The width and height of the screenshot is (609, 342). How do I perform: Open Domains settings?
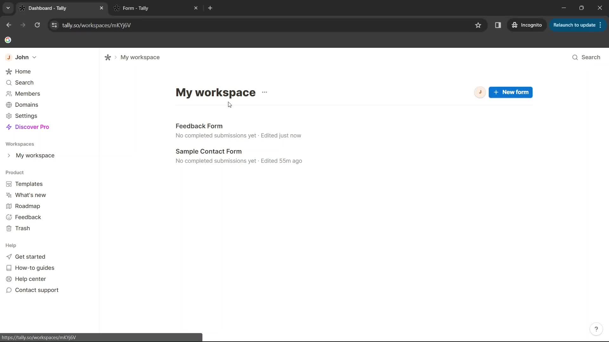tap(26, 105)
